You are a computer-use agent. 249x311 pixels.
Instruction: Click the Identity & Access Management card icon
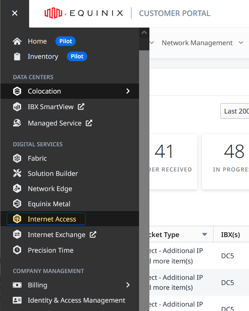tap(17, 300)
